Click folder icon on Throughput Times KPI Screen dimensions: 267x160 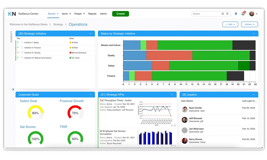pos(175,125)
